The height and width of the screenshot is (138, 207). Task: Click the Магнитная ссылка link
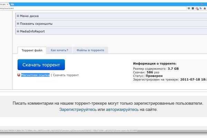pos(35,75)
